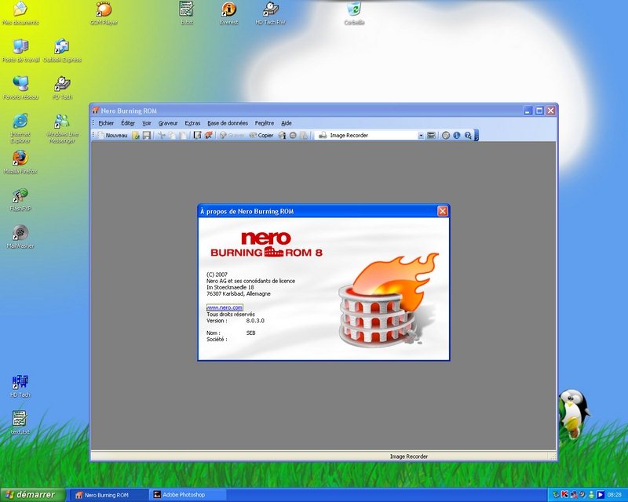The image size is (628, 502).
Task: Select the FlashFXP desktop icon
Action: pyautogui.click(x=20, y=200)
